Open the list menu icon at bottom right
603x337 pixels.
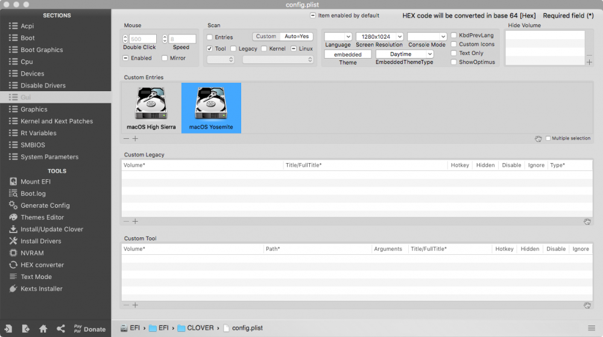(x=592, y=328)
